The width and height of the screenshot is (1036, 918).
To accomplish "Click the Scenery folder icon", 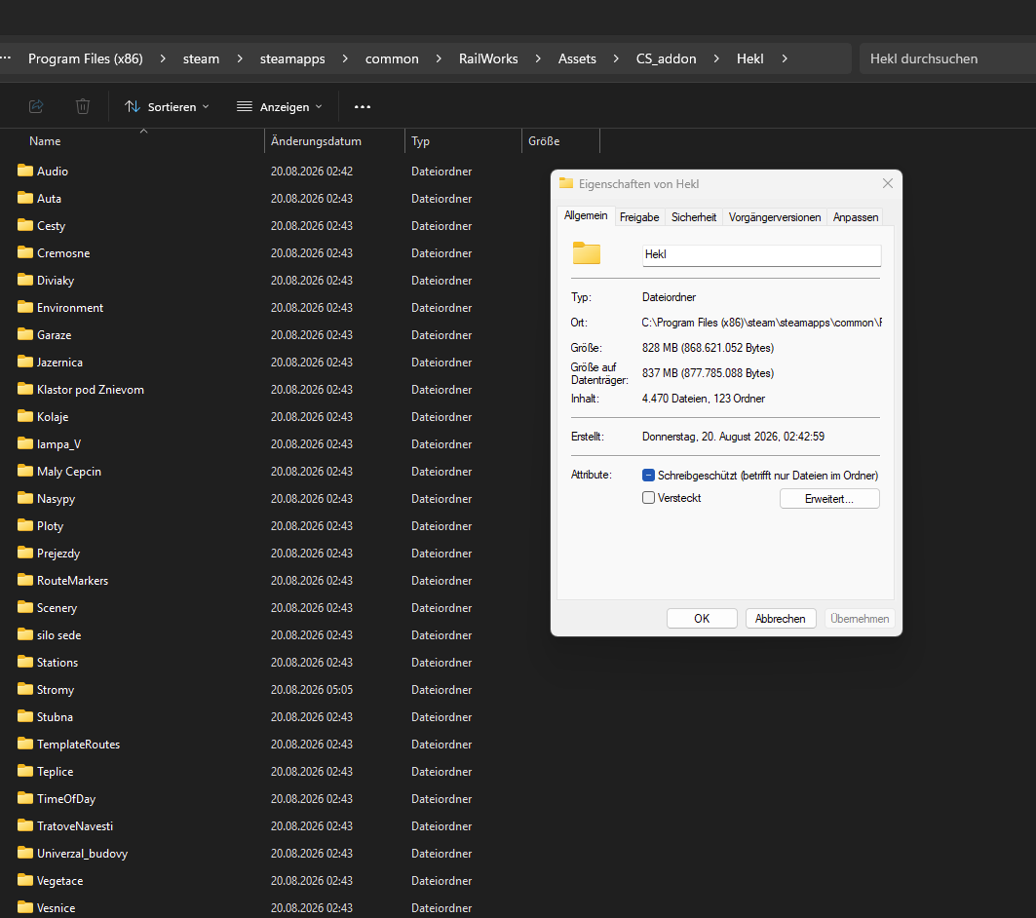I will pyautogui.click(x=25, y=607).
